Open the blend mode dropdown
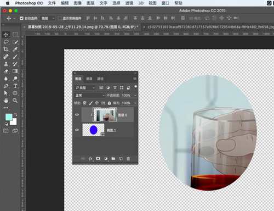 [89, 95]
